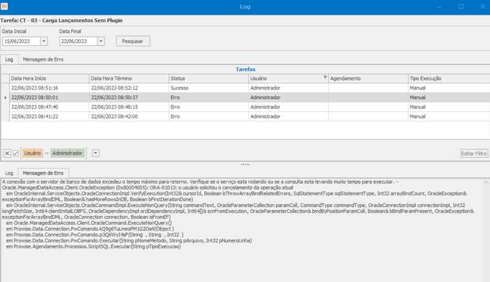
Task: Click Manual cell in 08:41:22 row
Action: 449,116
